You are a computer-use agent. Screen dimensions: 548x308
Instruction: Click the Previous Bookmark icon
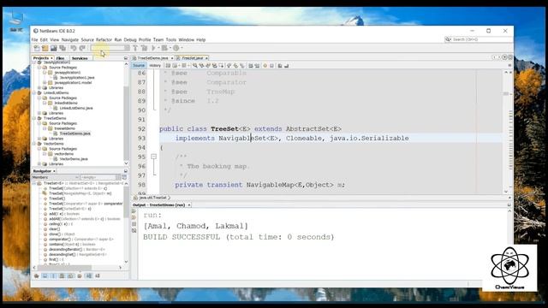229,66
